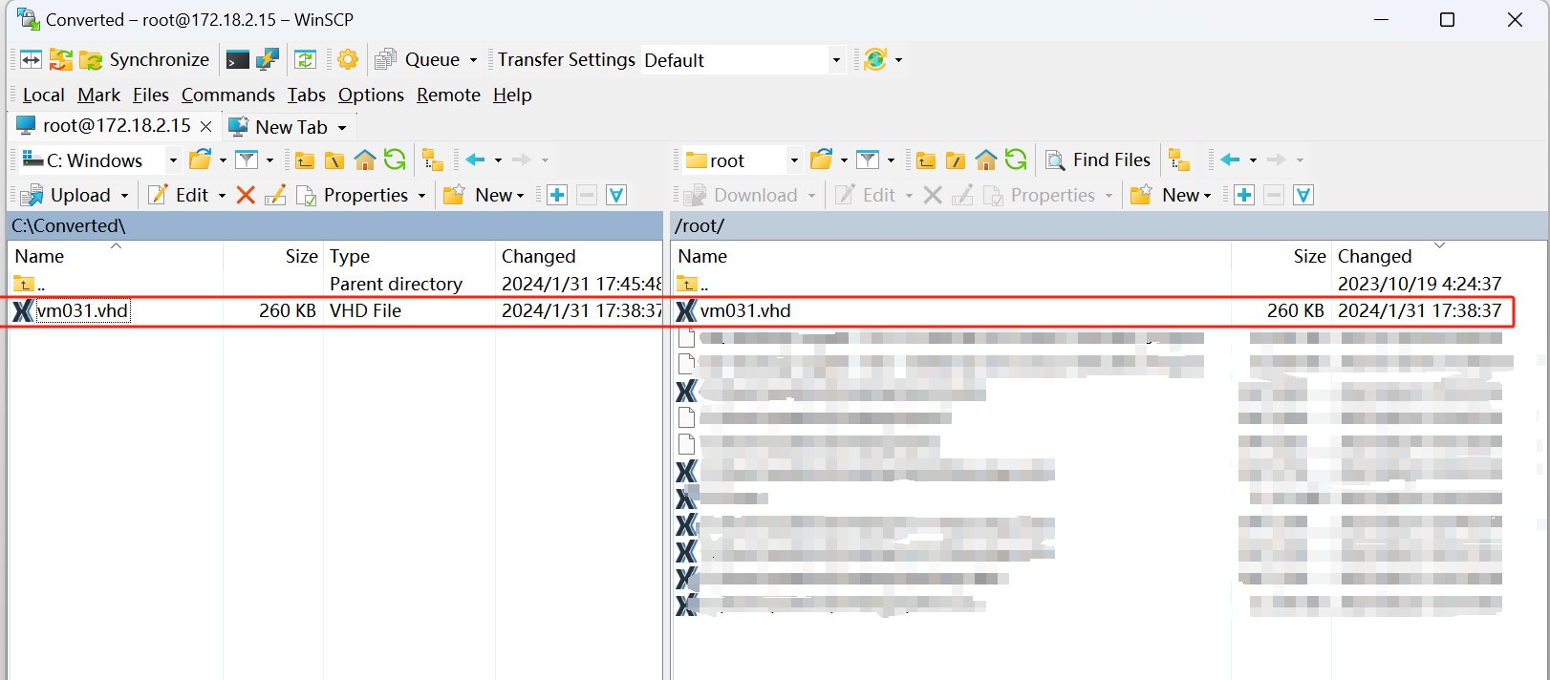Click the local panel Edit button
This screenshot has width=1550, height=680.
tap(179, 195)
